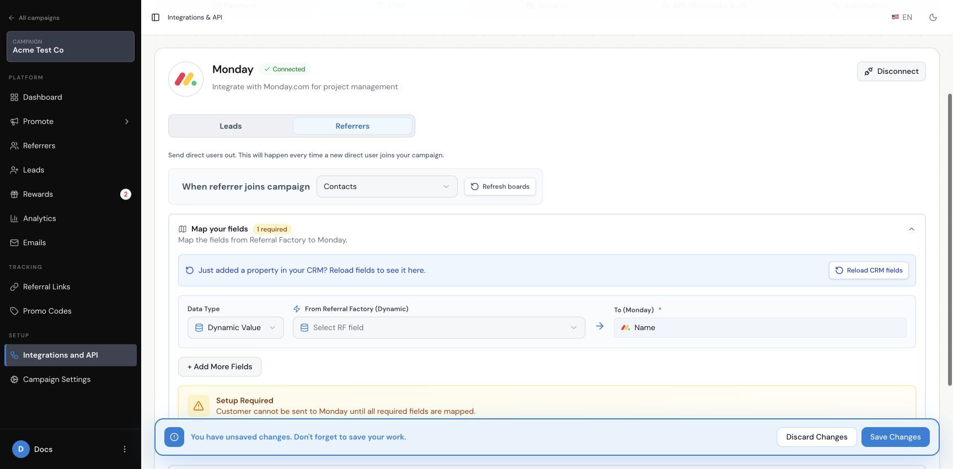953x469 pixels.
Task: Collapse the Map your fields section
Action: click(x=912, y=229)
